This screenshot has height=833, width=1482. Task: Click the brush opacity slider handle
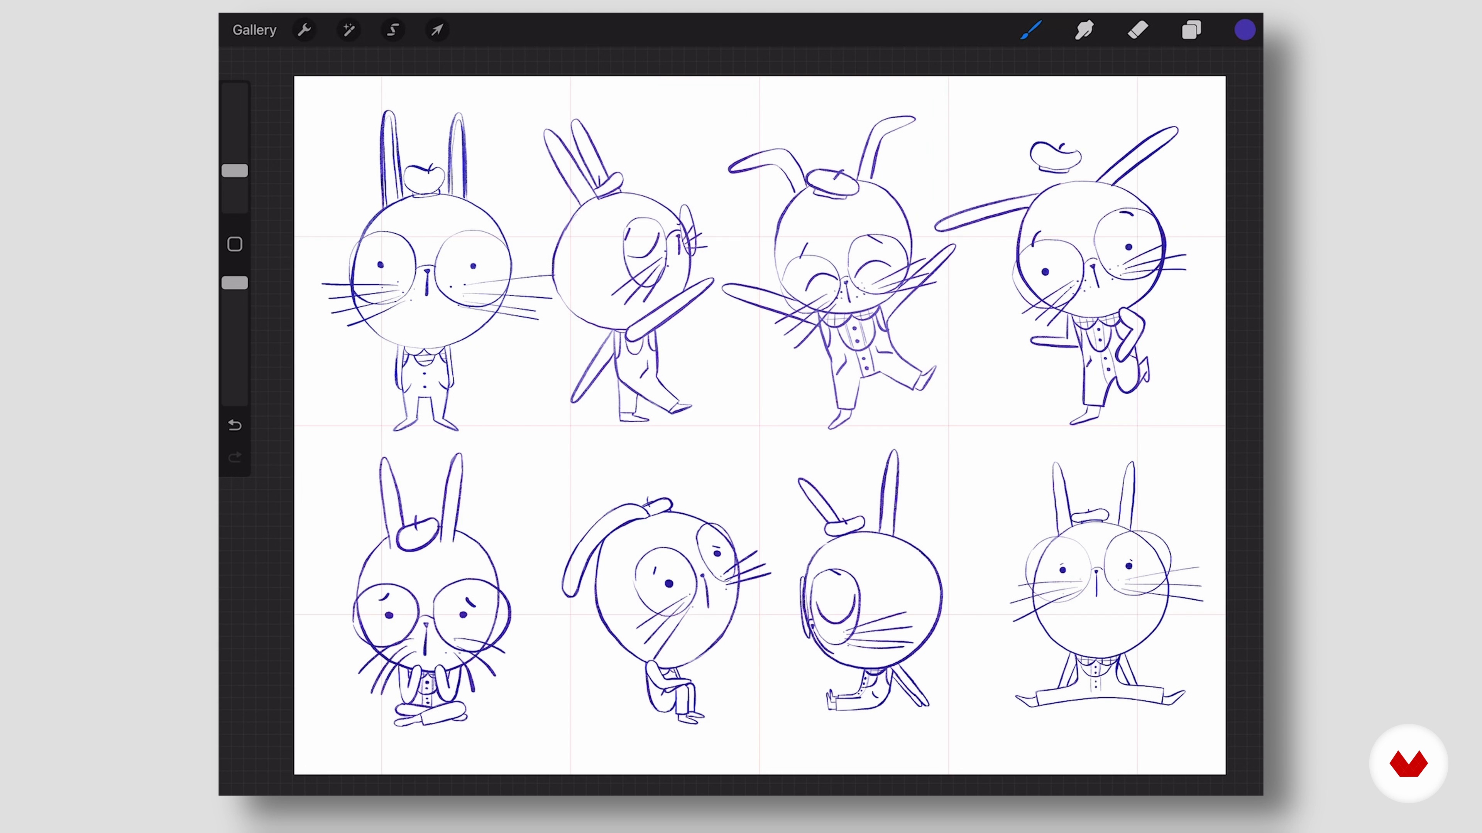(235, 283)
